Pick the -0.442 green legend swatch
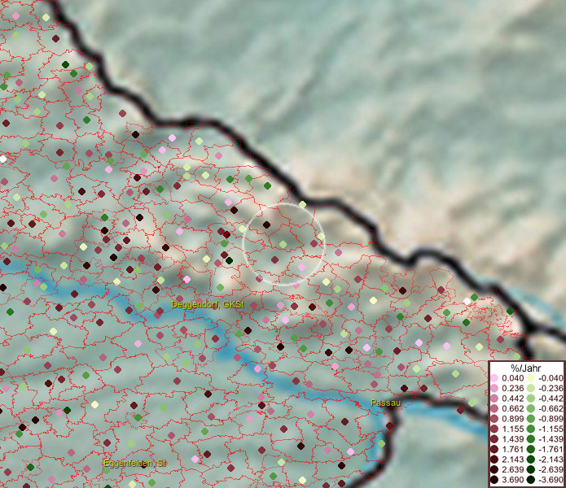This screenshot has width=566, height=488. 531,399
